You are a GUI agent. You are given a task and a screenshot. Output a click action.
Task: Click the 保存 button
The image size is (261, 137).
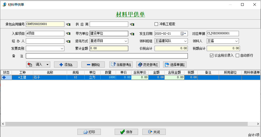pos(126,132)
